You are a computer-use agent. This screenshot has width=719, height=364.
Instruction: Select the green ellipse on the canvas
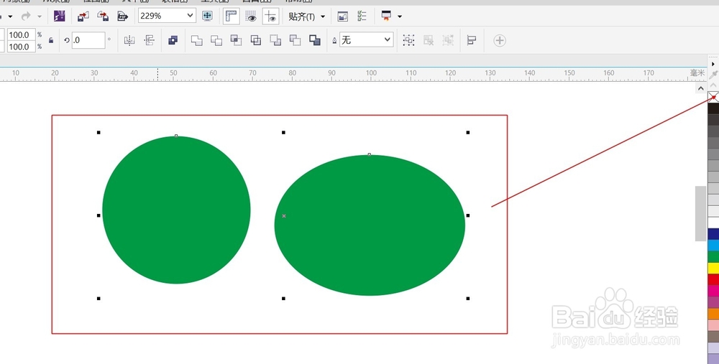[x=370, y=225]
